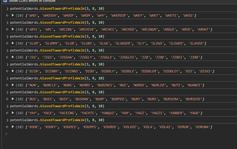This screenshot has height=149, width=237.
Task: Expand the array starting with 'DJIN'
Action: [13, 71]
